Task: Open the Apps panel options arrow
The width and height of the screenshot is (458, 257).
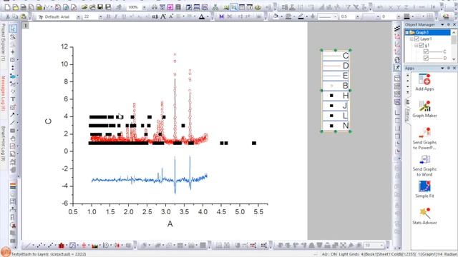Action: click(442, 68)
